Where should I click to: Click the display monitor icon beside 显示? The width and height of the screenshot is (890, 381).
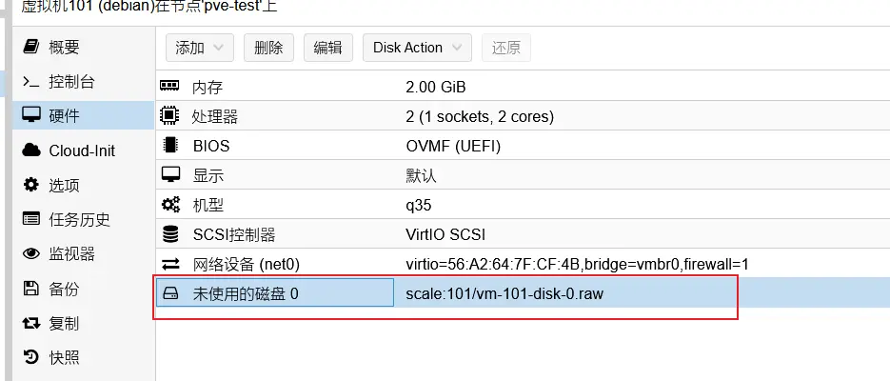click(x=170, y=175)
